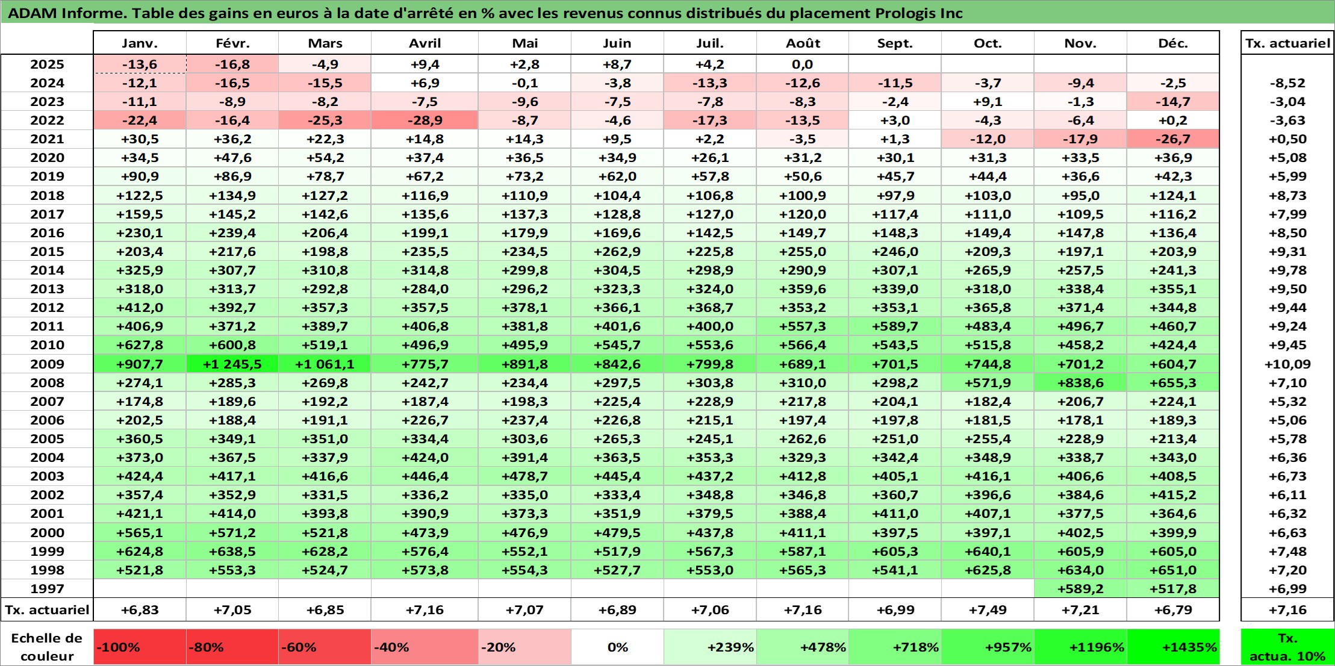
Task: Click the +478,7 cell in May 2003
Action: 524,476
